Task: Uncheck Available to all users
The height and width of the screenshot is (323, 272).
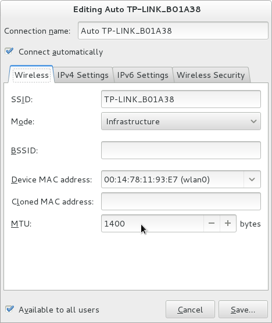Action: pos(9,309)
